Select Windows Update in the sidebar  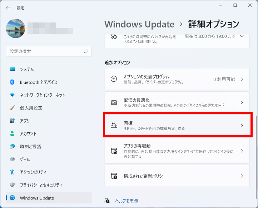tap(49, 198)
